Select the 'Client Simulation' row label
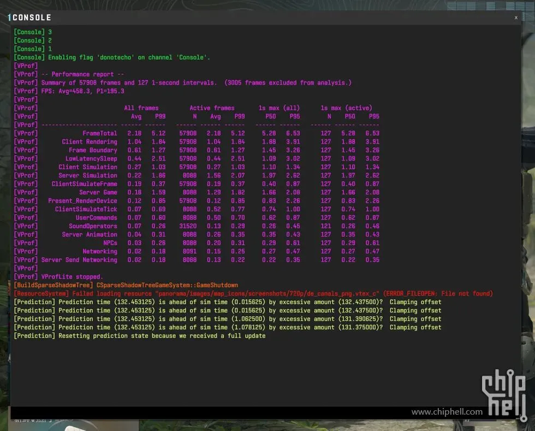Screen dimensions: 535x431 [x=88, y=167]
